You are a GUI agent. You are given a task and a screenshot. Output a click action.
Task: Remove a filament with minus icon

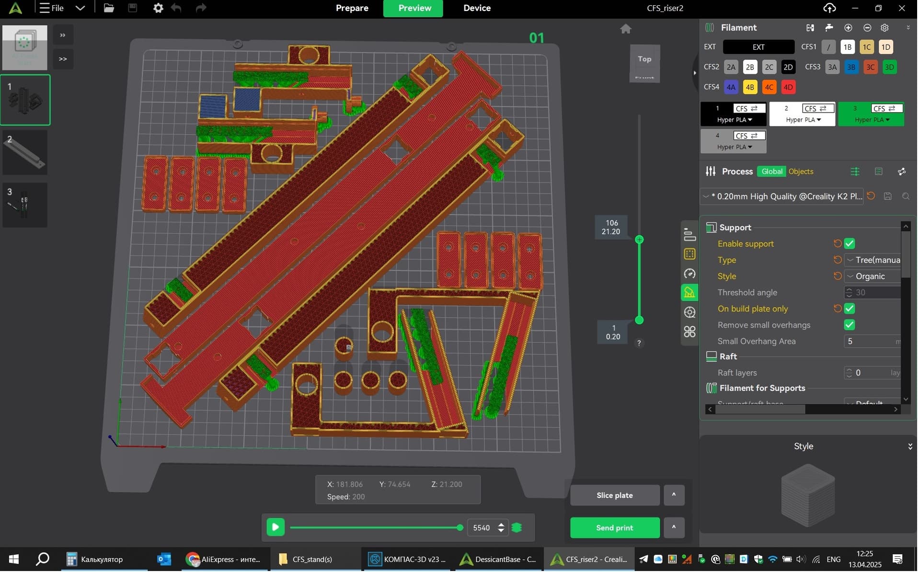(867, 28)
